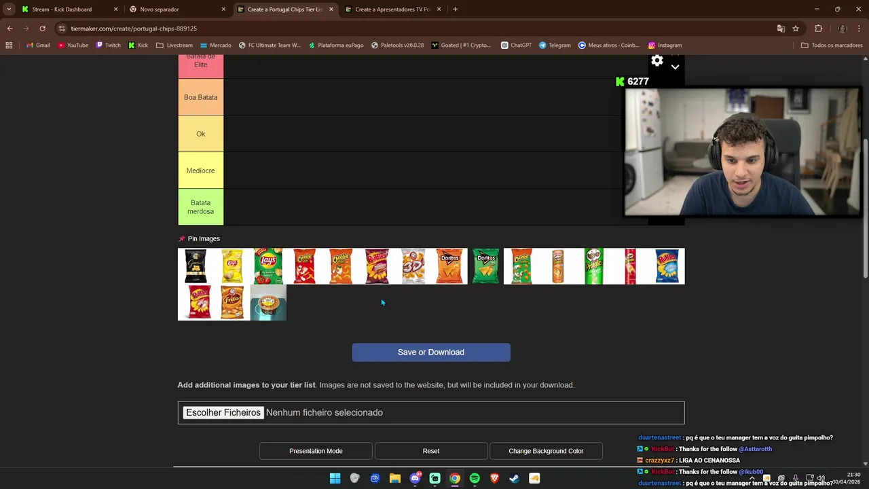Choose the green Doritos bag image
Viewport: 869px width, 489px height.
(485, 266)
